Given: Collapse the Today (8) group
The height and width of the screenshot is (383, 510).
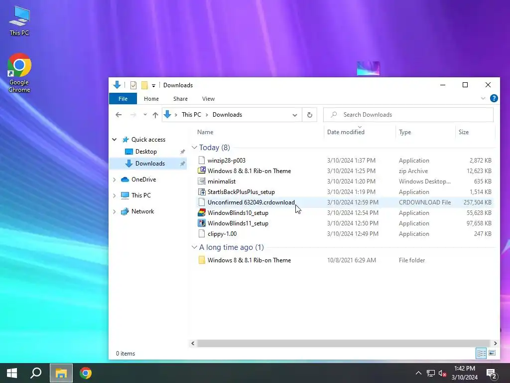Looking at the screenshot, I should click(194, 148).
